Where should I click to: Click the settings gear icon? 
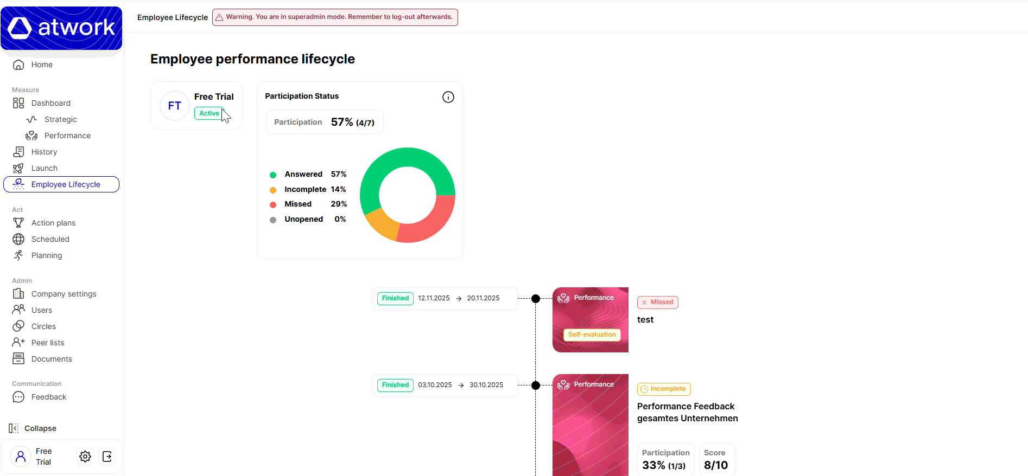[x=85, y=456]
